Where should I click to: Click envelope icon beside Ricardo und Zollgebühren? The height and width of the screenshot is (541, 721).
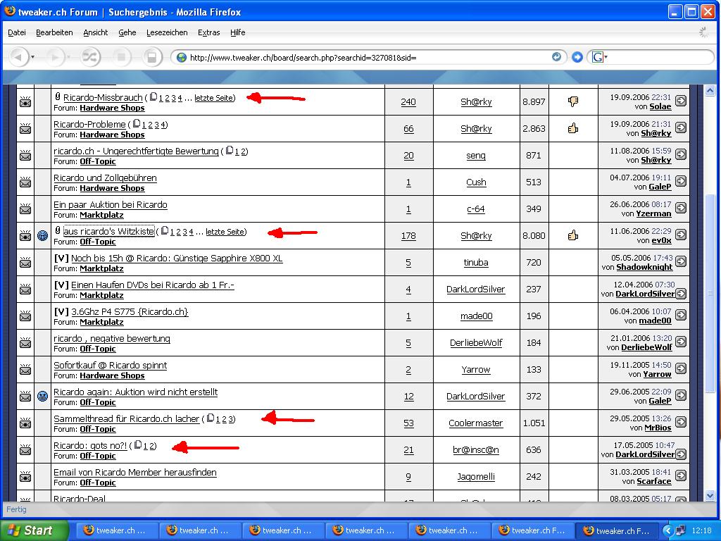25,182
